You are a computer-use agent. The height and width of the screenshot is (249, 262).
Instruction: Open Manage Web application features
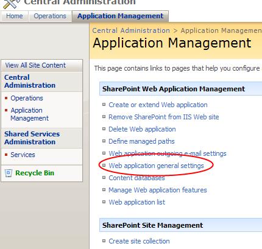(158, 190)
